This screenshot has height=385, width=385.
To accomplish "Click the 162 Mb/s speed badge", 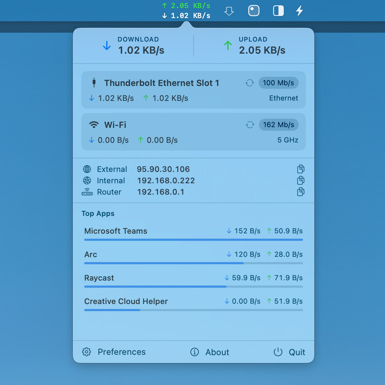I will (278, 125).
